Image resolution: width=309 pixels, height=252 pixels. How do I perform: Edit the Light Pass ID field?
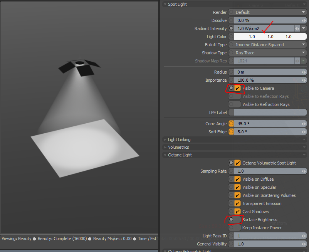pyautogui.click(x=267, y=236)
